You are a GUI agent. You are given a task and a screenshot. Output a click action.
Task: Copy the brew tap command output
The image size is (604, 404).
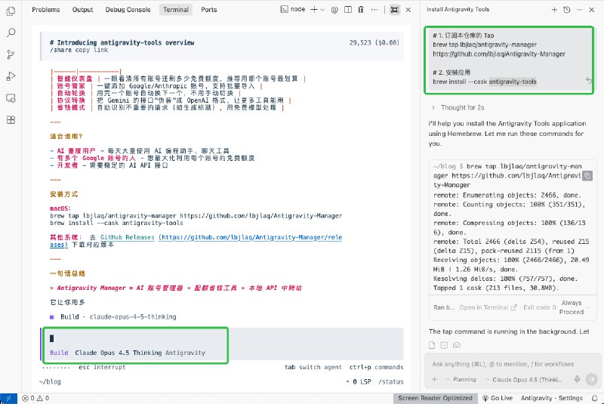click(587, 176)
